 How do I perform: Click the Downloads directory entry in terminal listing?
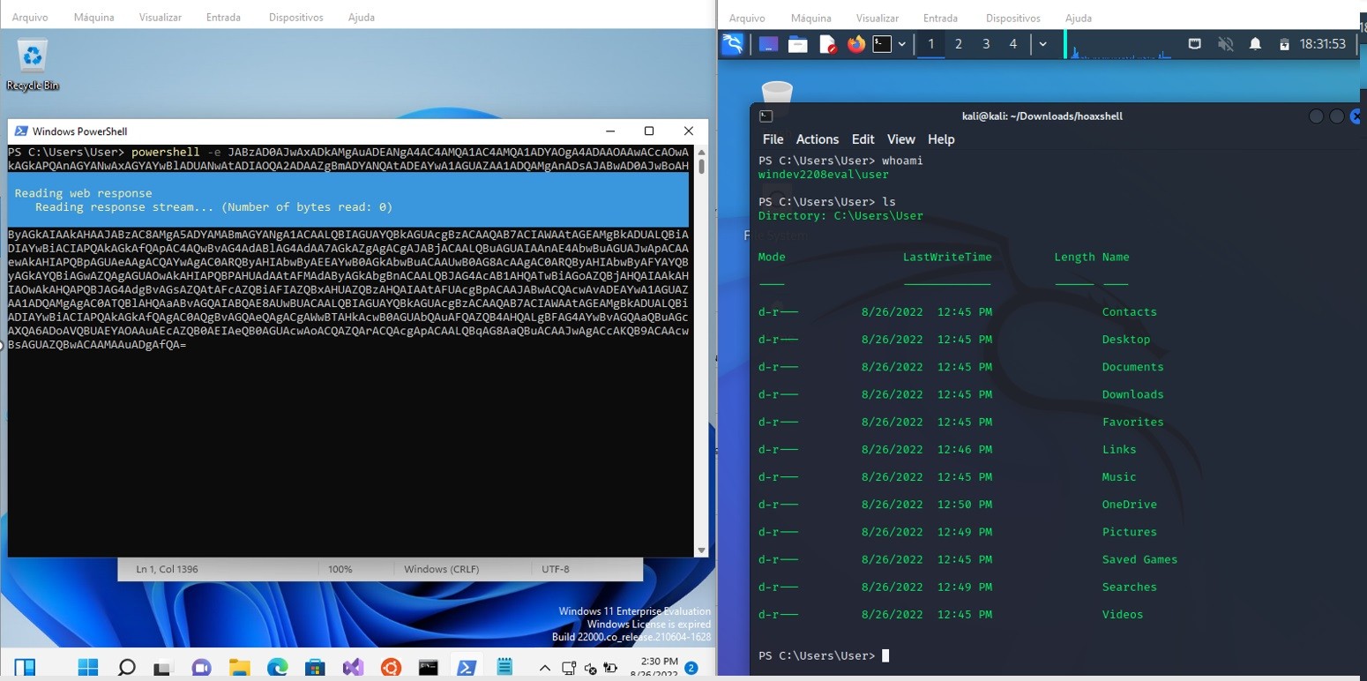pos(1132,394)
